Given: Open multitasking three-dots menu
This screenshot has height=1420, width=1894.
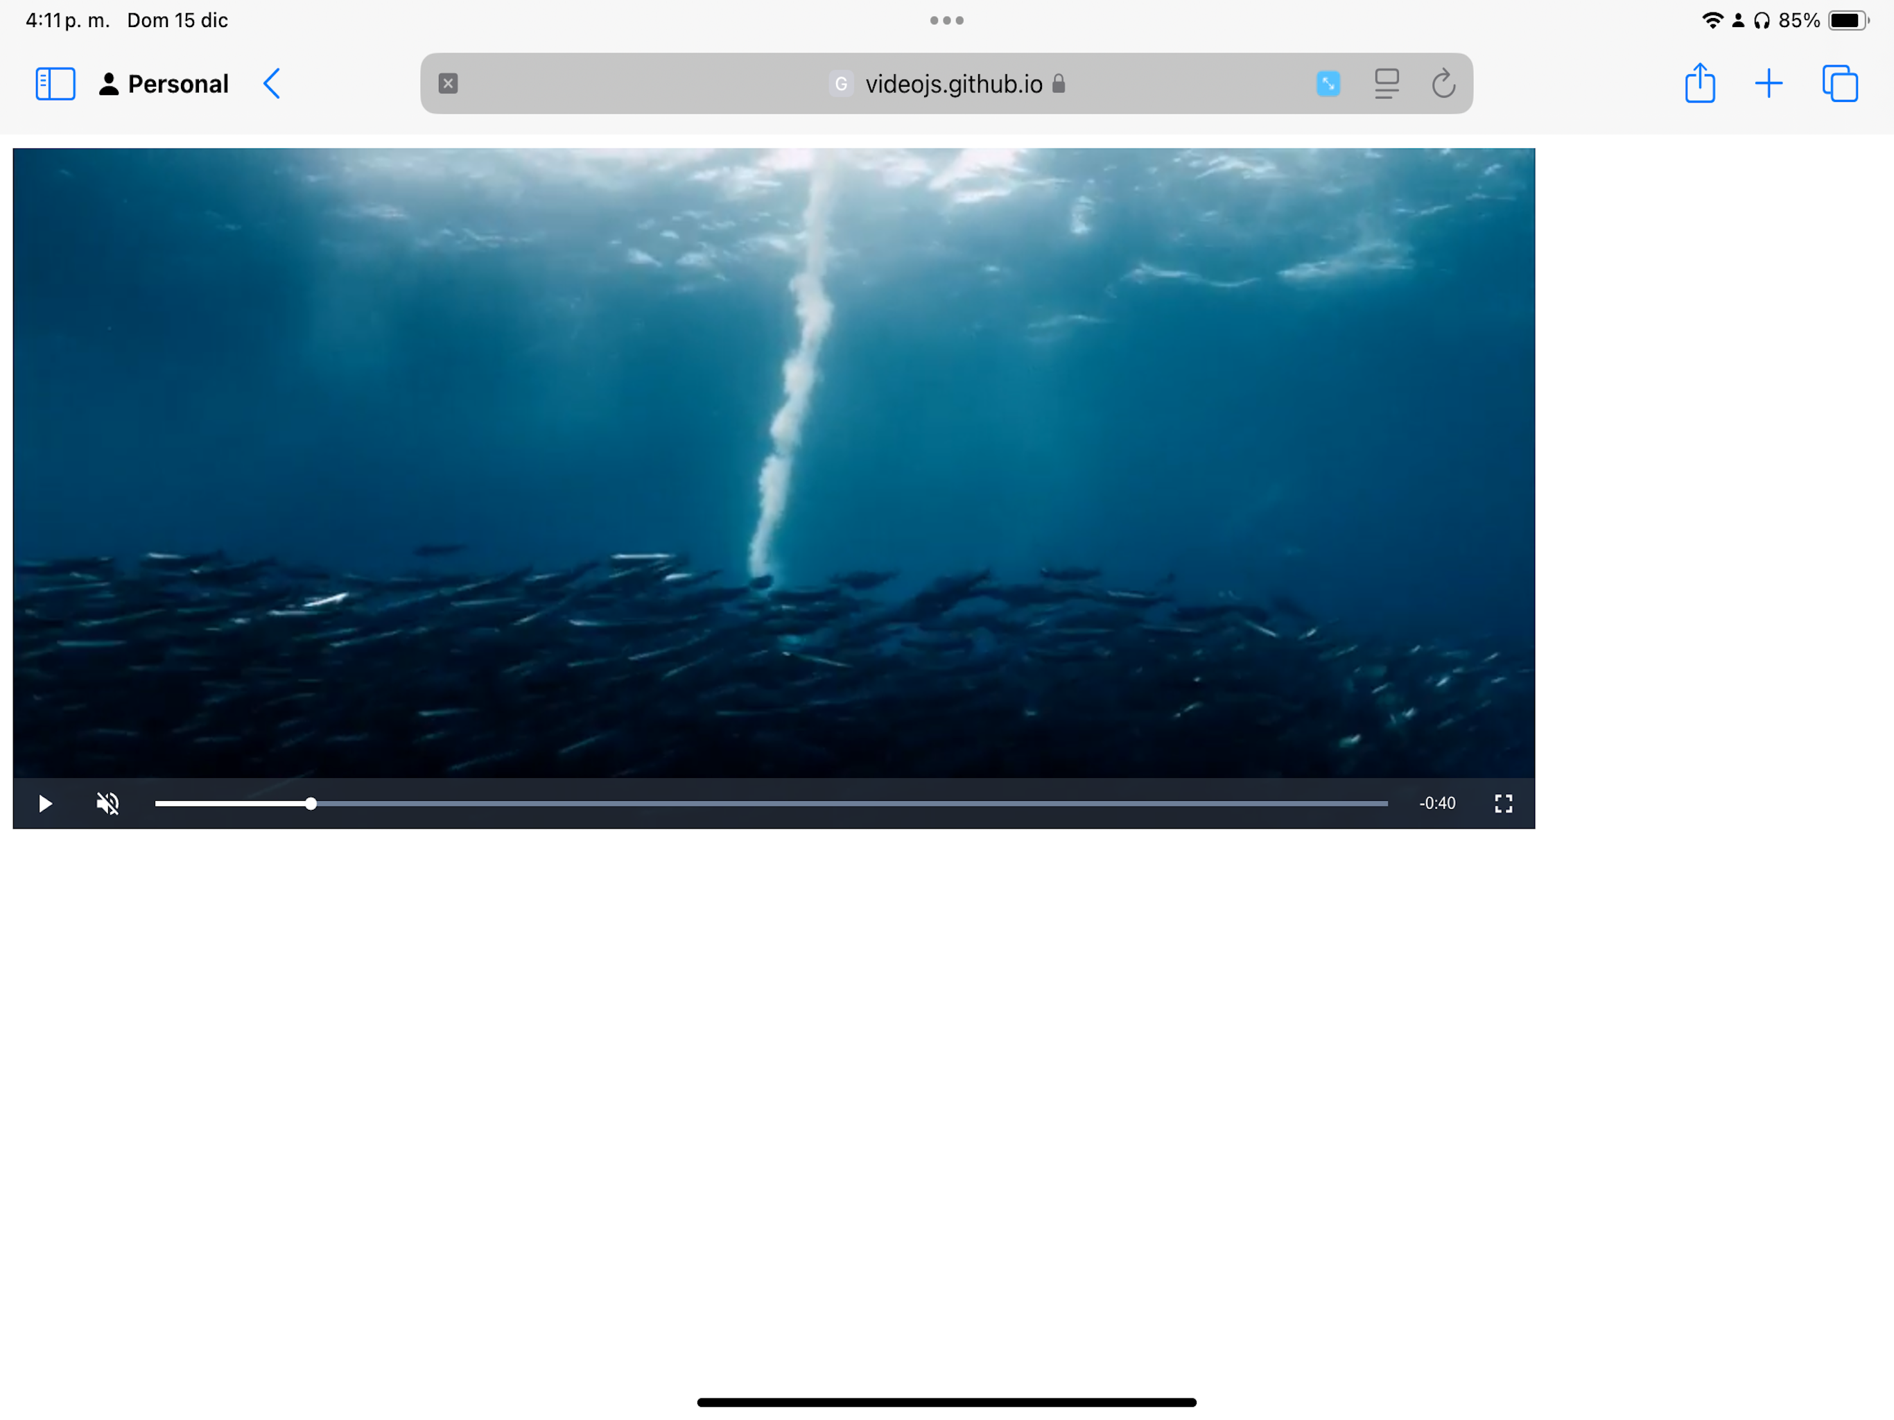Looking at the screenshot, I should (x=946, y=21).
